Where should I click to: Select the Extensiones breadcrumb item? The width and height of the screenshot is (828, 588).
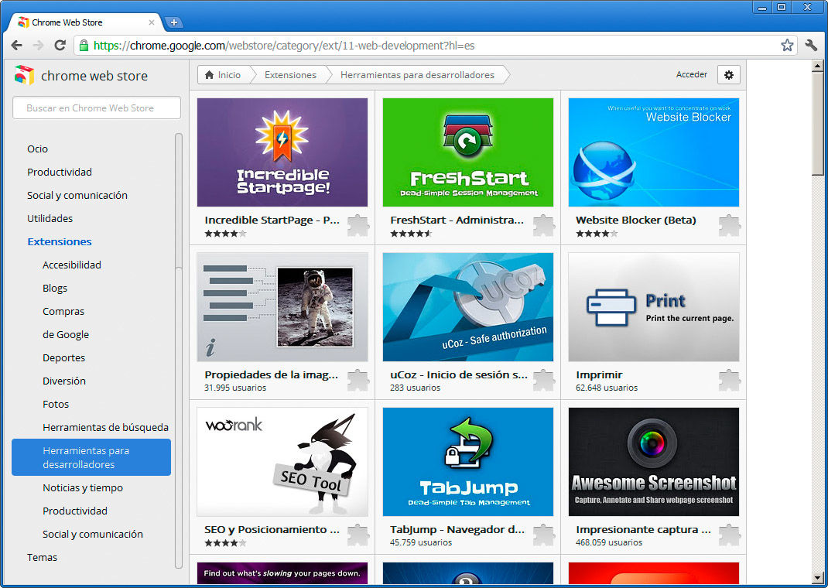point(290,75)
